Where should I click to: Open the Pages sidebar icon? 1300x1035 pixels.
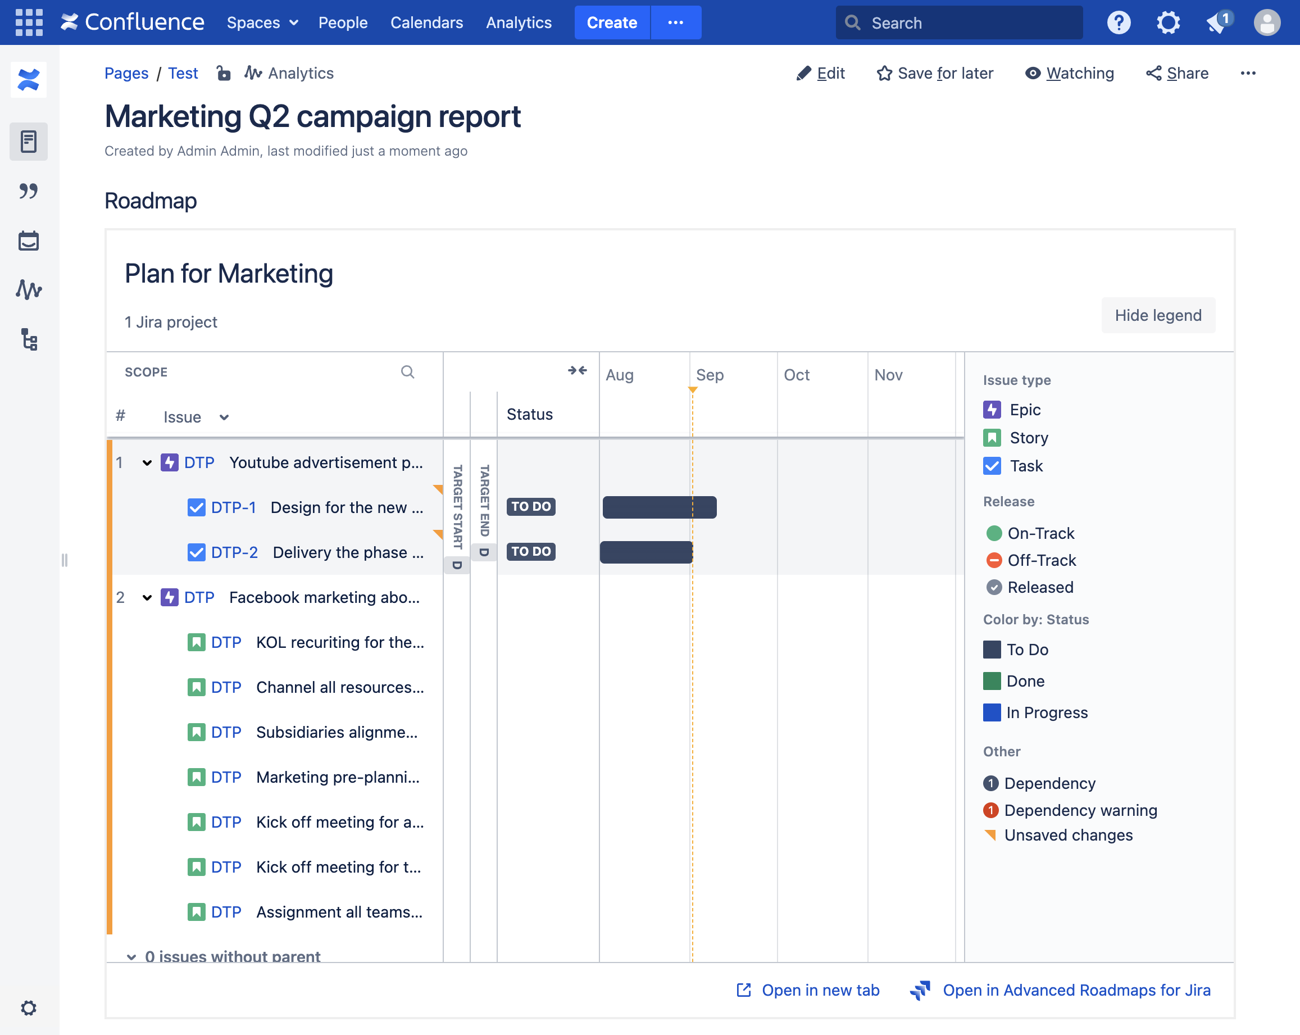point(28,142)
